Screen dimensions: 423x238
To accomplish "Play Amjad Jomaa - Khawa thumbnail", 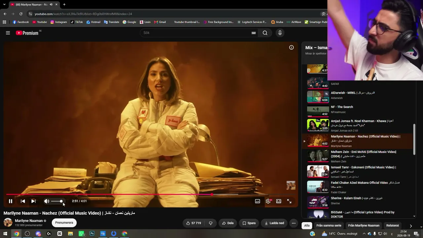I will (x=318, y=125).
